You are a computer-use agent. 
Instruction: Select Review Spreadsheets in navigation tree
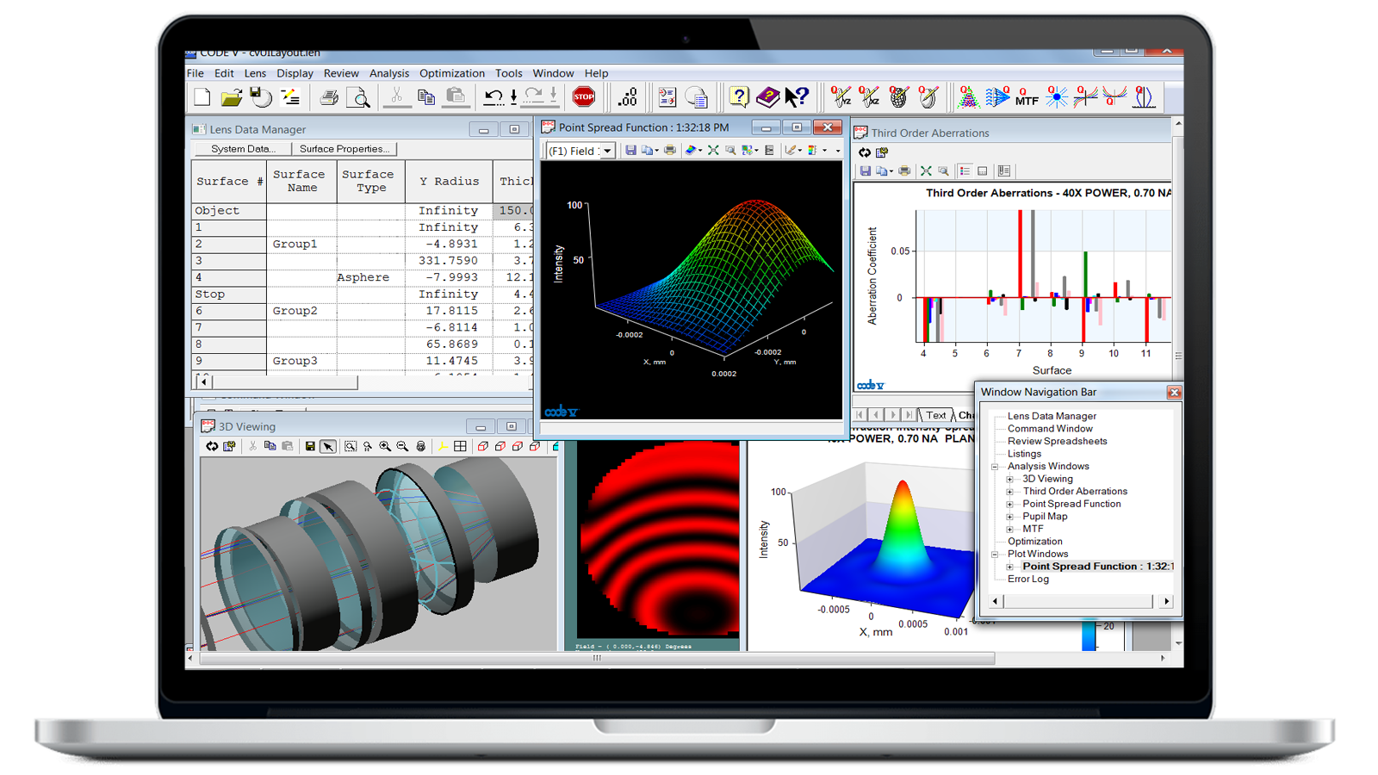1057,442
